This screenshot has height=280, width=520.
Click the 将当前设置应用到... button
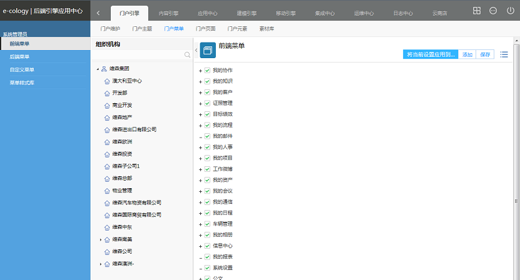[x=431, y=54]
